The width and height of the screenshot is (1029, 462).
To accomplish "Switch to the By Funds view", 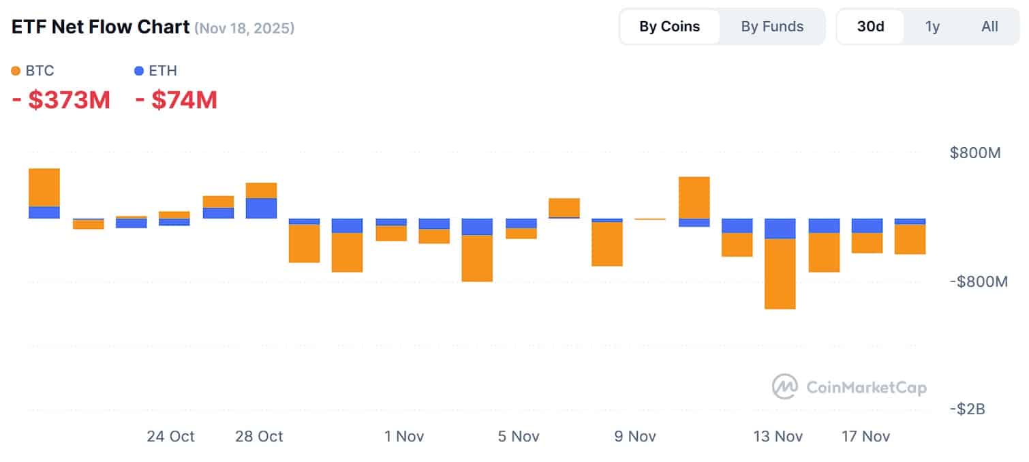I will pyautogui.click(x=772, y=27).
